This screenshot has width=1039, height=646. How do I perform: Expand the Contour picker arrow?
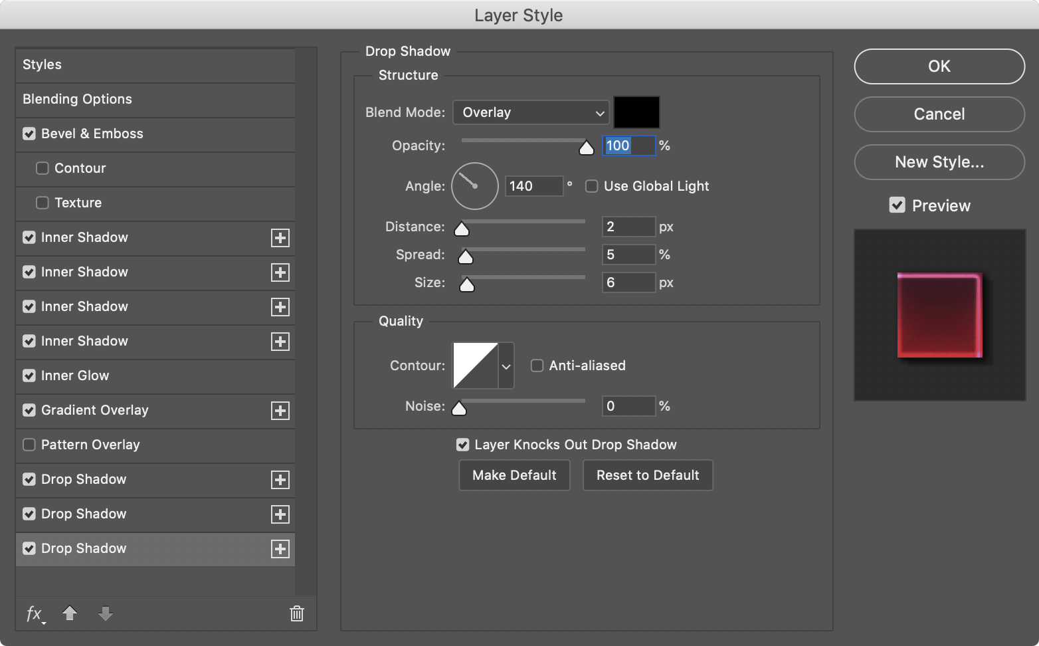pos(506,366)
